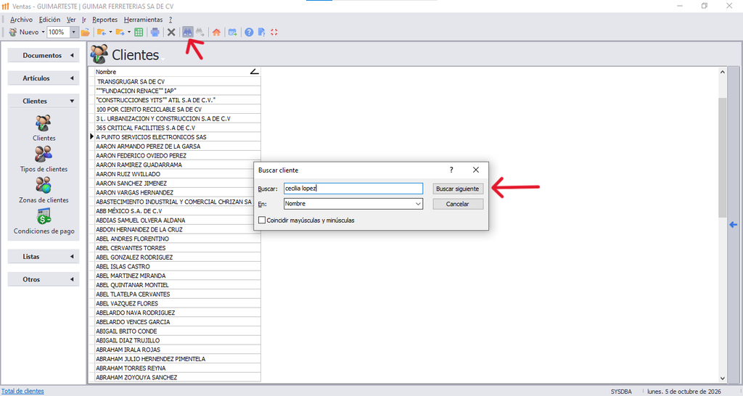Expand the Artículos sidebar section
The height and width of the screenshot is (396, 743).
pyautogui.click(x=44, y=78)
